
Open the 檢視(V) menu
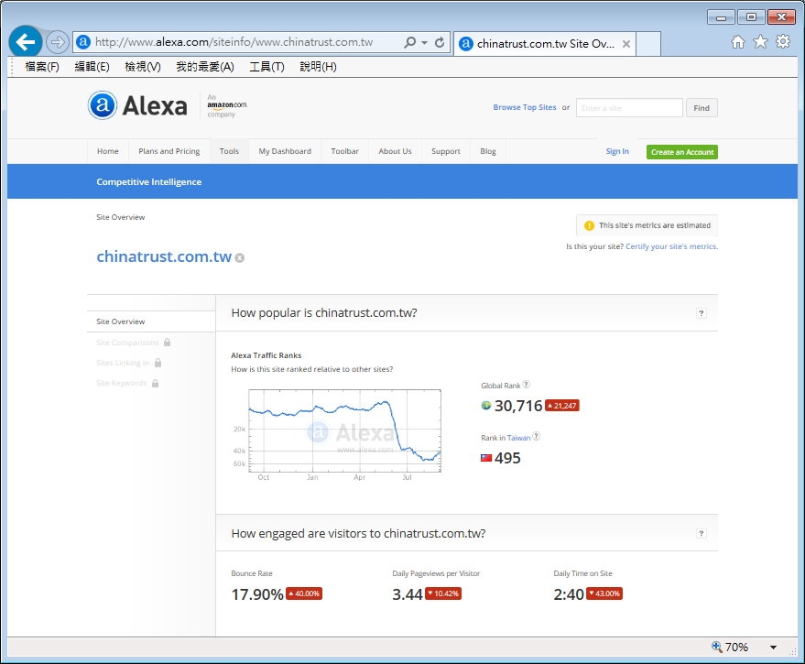(143, 67)
